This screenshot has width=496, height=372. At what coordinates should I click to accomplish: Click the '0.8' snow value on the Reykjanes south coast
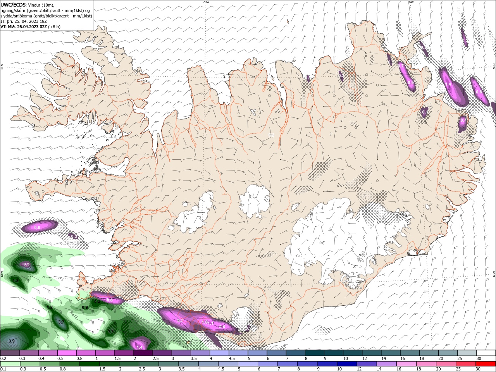pos(110,300)
